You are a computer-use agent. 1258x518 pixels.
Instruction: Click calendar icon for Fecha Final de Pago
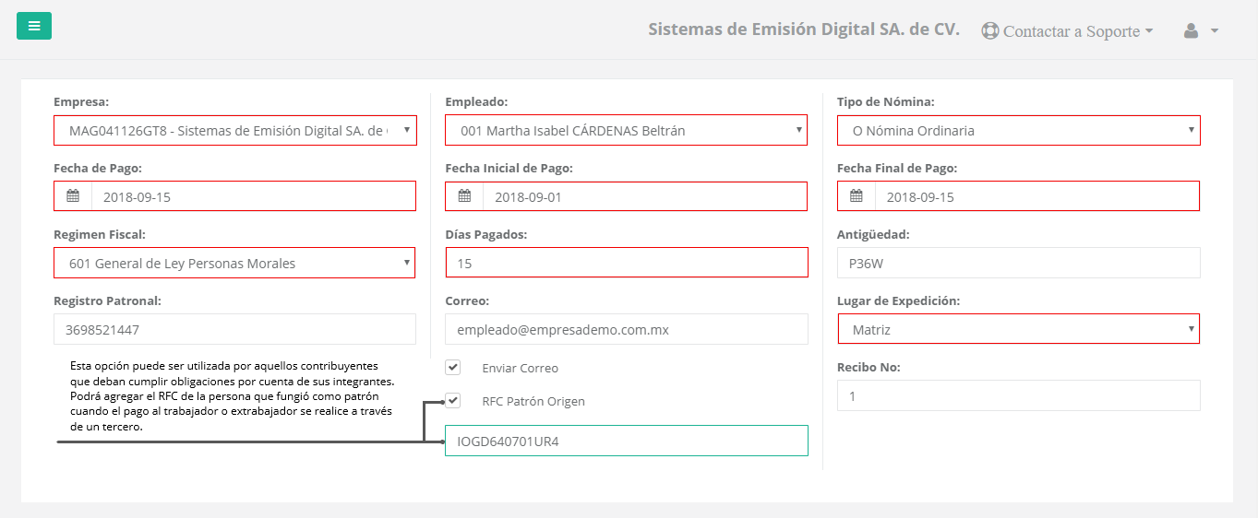tap(857, 196)
